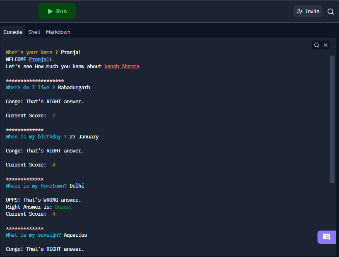Click the answer "27 January"
Viewport: 339px width, 257px height.
[84, 137]
